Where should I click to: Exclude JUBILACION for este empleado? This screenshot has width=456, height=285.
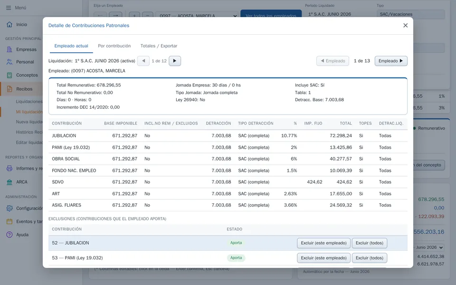(323, 243)
